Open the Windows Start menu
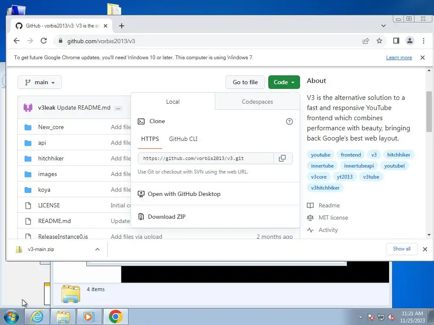 click(11, 317)
